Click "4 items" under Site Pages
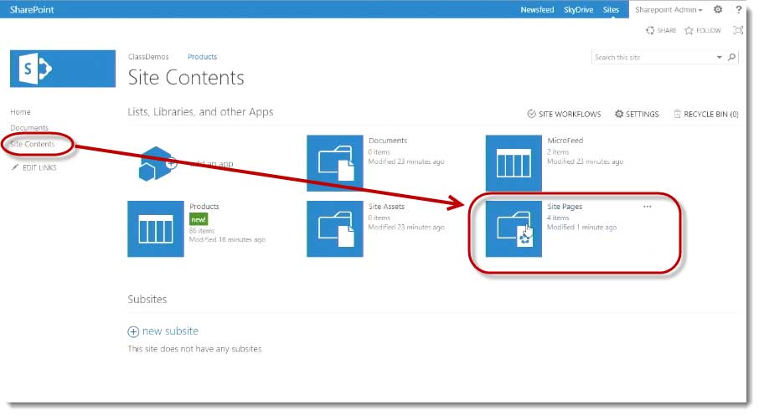This screenshot has width=759, height=415. (x=558, y=218)
